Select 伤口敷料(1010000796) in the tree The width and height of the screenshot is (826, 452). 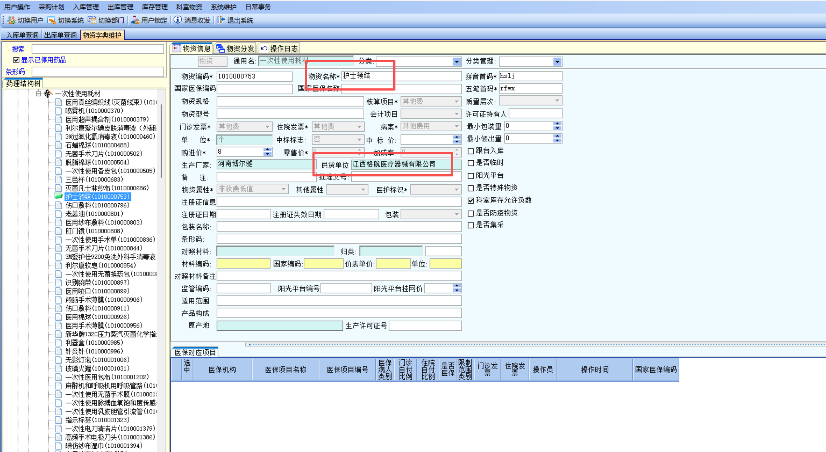pyautogui.click(x=97, y=205)
